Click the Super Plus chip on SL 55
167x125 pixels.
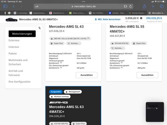click(139, 43)
